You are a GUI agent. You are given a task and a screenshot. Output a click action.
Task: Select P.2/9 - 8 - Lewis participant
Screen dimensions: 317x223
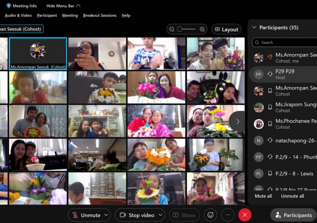[x=283, y=173]
